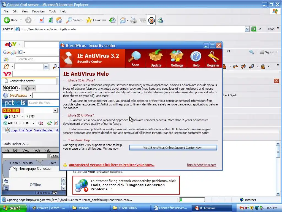Open the File menu in Internet Explorer
This screenshot has height=212, width=282.
click(6, 11)
